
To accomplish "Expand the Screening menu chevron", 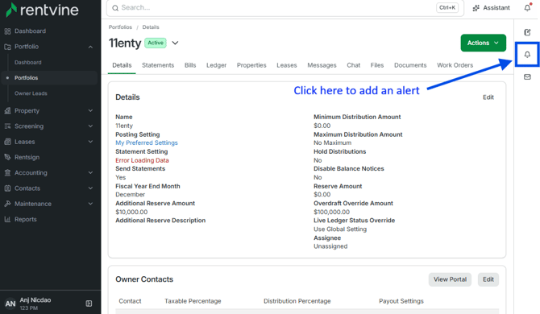I will pyautogui.click(x=90, y=126).
